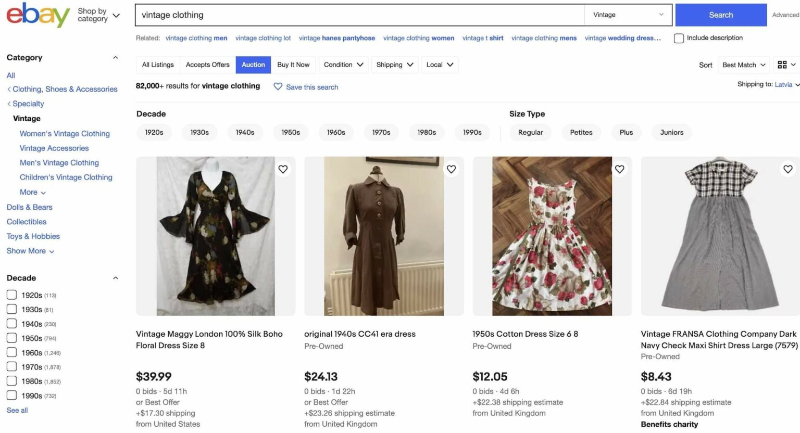
Task: Select the Regular size type chip
Action: (530, 132)
